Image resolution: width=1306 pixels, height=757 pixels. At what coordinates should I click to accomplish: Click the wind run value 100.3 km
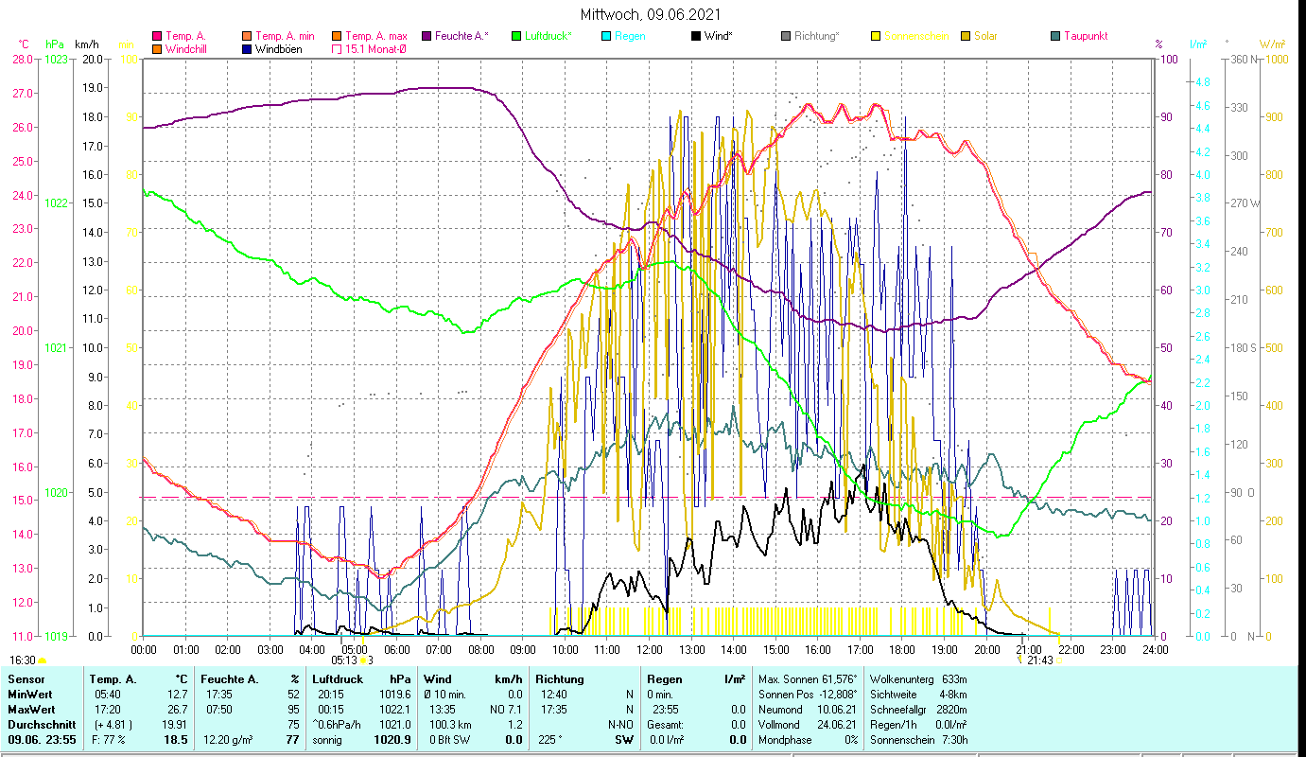[450, 725]
